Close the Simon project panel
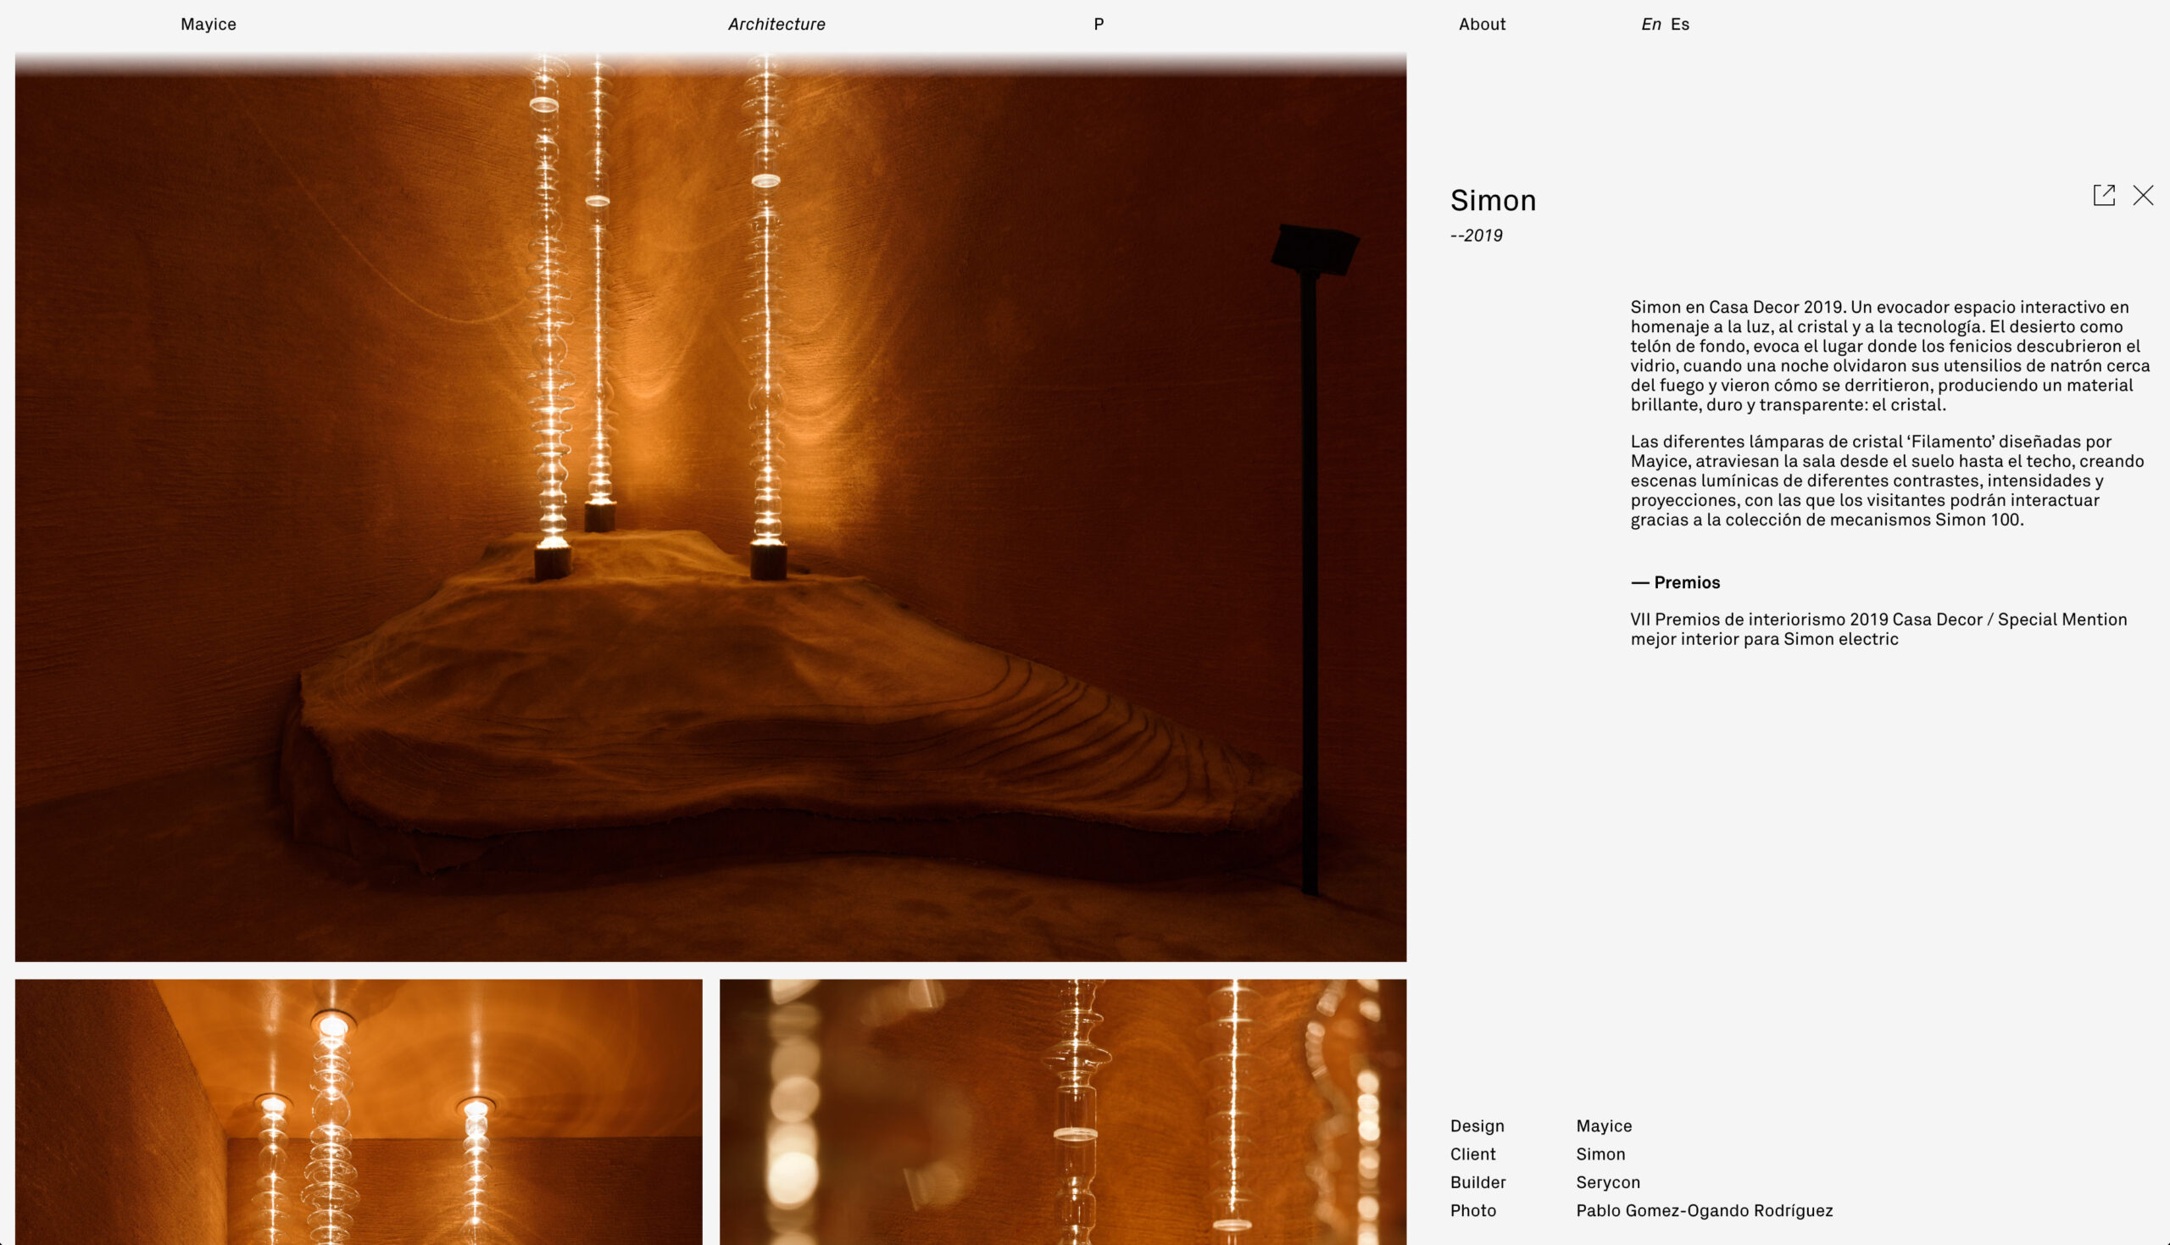The image size is (2170, 1245). [x=2143, y=196]
